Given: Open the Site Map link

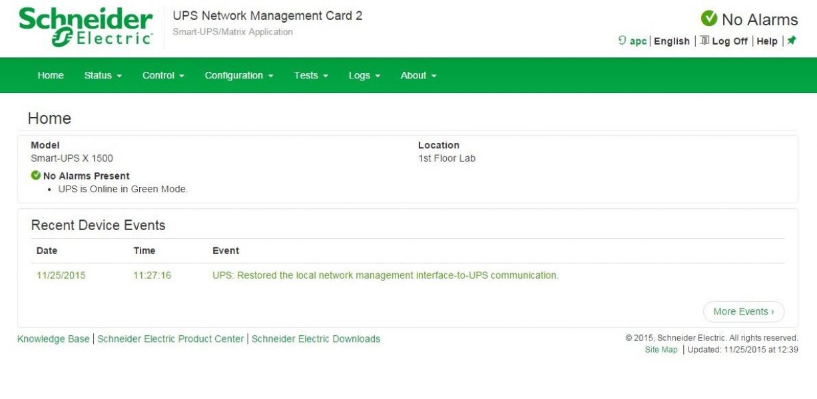Looking at the screenshot, I should 661,350.
